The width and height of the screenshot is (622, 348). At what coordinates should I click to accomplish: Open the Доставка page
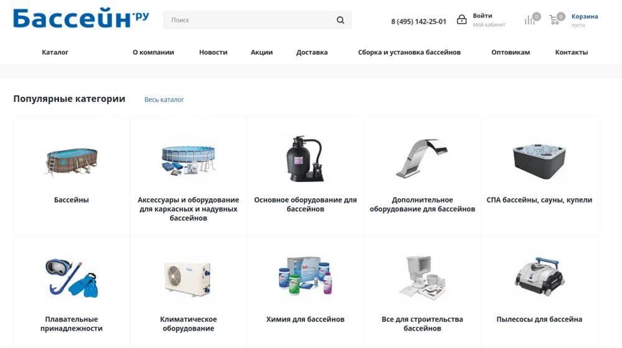coord(312,52)
